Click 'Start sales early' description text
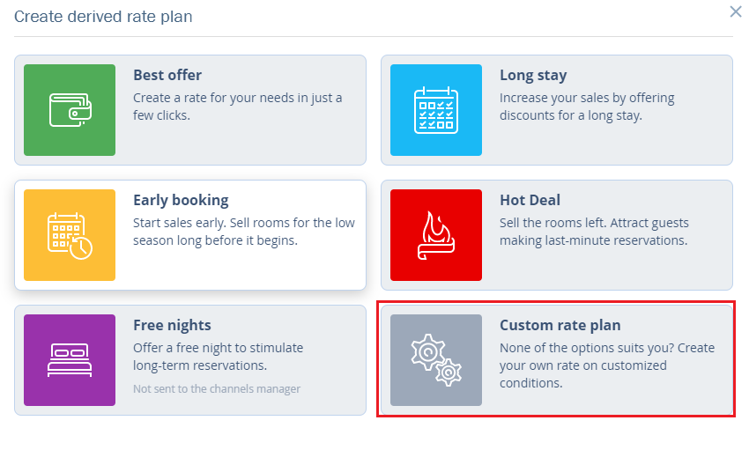This screenshot has height=450, width=749. pyautogui.click(x=244, y=232)
